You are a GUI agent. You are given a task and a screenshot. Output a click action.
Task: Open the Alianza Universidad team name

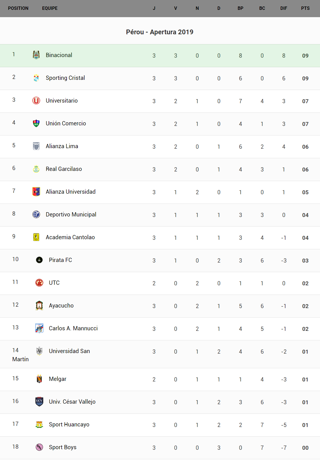click(71, 192)
